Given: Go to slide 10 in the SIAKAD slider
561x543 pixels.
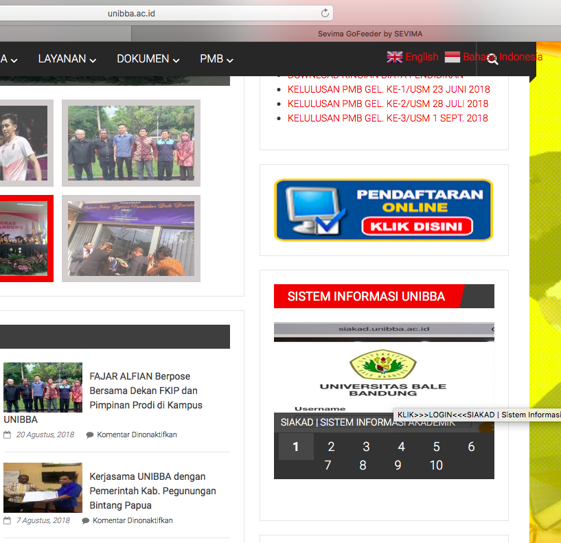Looking at the screenshot, I should tap(436, 465).
